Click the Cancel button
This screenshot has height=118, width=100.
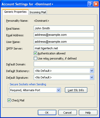coord(68,113)
